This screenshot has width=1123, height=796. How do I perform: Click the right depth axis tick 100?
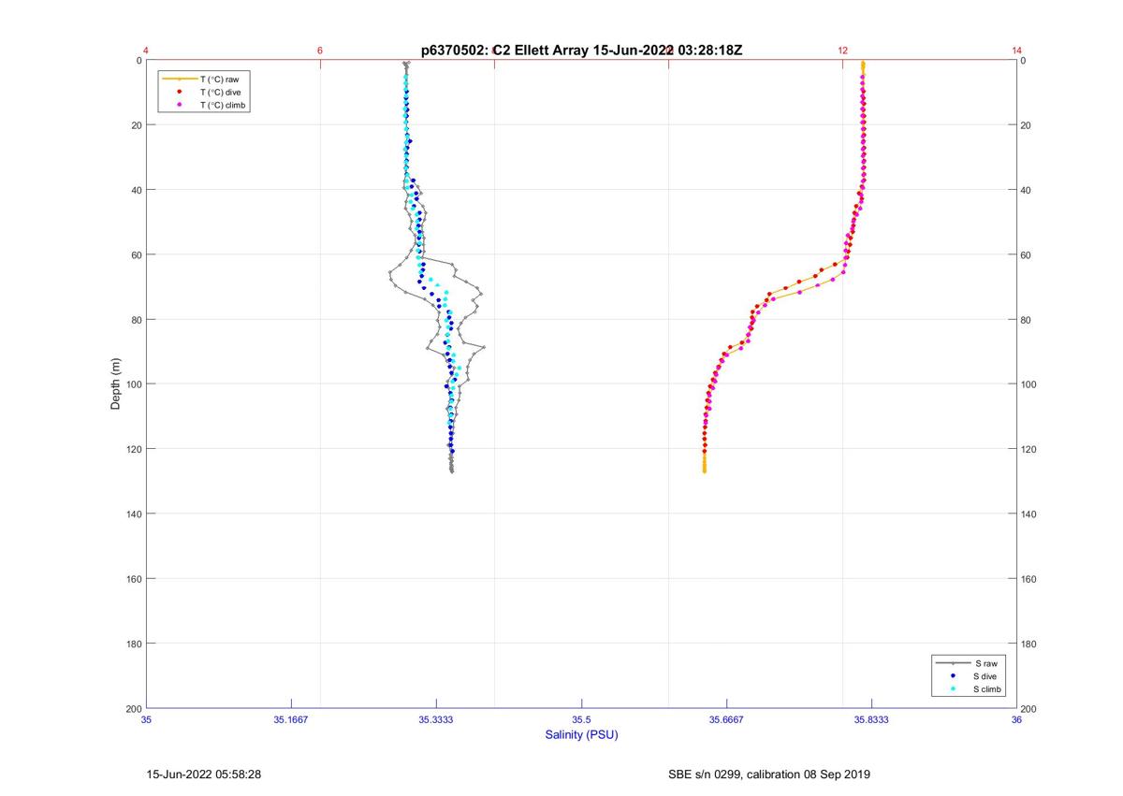click(x=1029, y=384)
